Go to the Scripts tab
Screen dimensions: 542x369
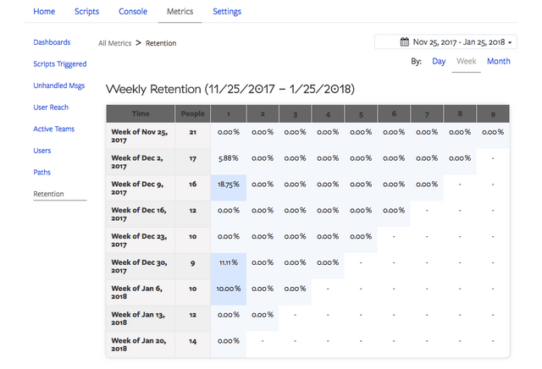pyautogui.click(x=86, y=12)
